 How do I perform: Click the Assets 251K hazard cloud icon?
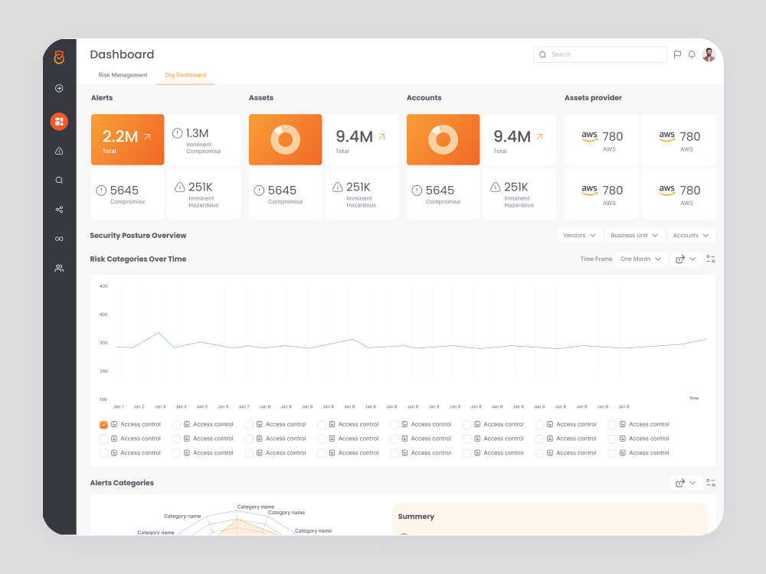(338, 187)
